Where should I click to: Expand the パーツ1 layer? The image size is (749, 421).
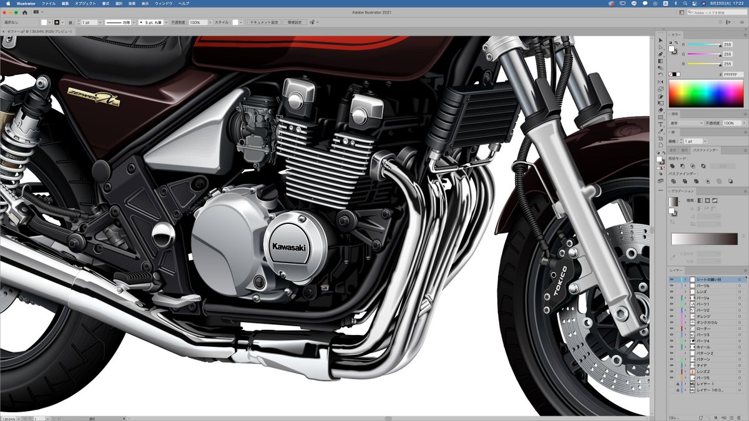pos(685,304)
